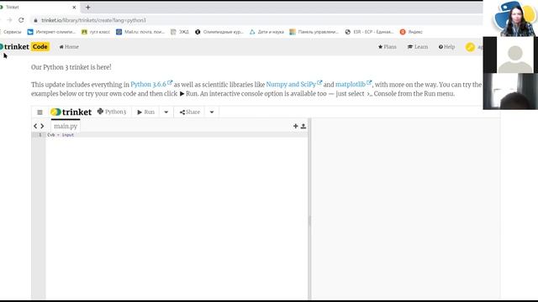Open the Mail.ru bookmark
538x302 pixels.
click(140, 32)
